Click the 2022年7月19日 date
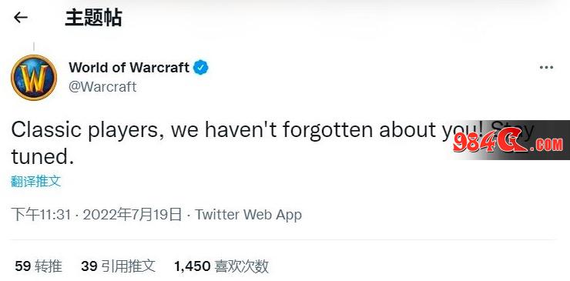The image size is (570, 281). 132,215
